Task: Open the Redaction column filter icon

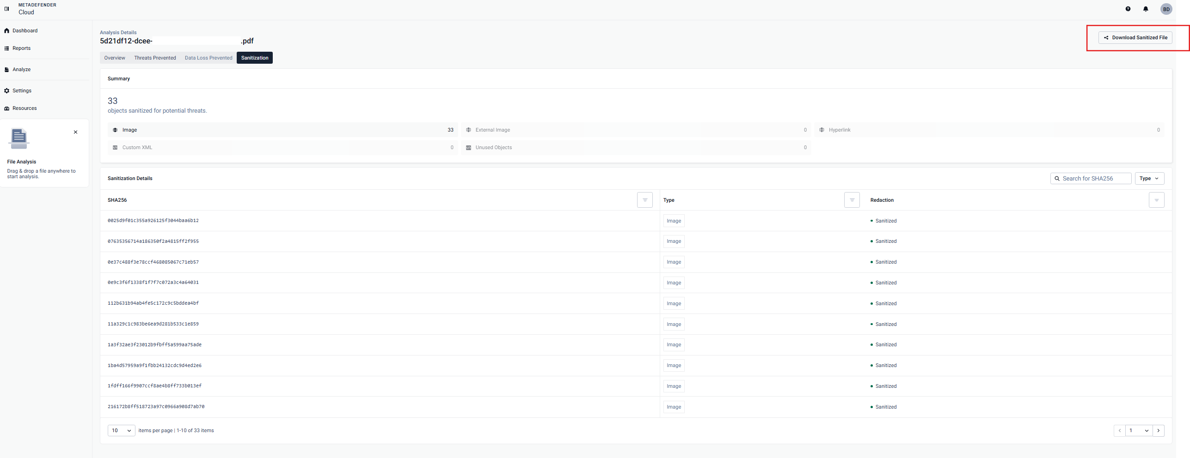Action: (1156, 200)
